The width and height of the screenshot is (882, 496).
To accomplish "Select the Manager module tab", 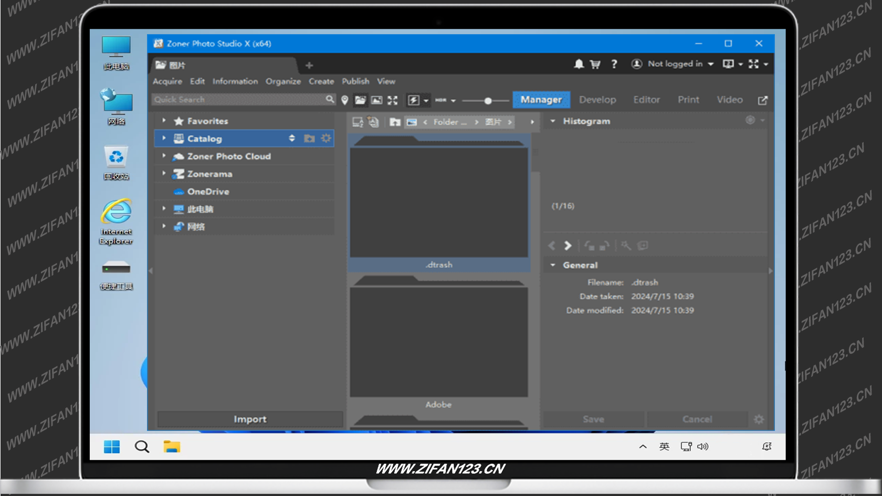I will (x=541, y=100).
